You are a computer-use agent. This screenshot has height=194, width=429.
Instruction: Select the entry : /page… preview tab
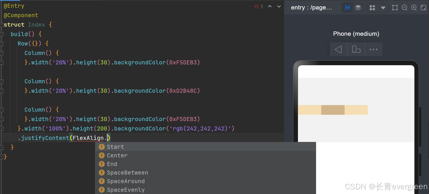tap(311, 8)
